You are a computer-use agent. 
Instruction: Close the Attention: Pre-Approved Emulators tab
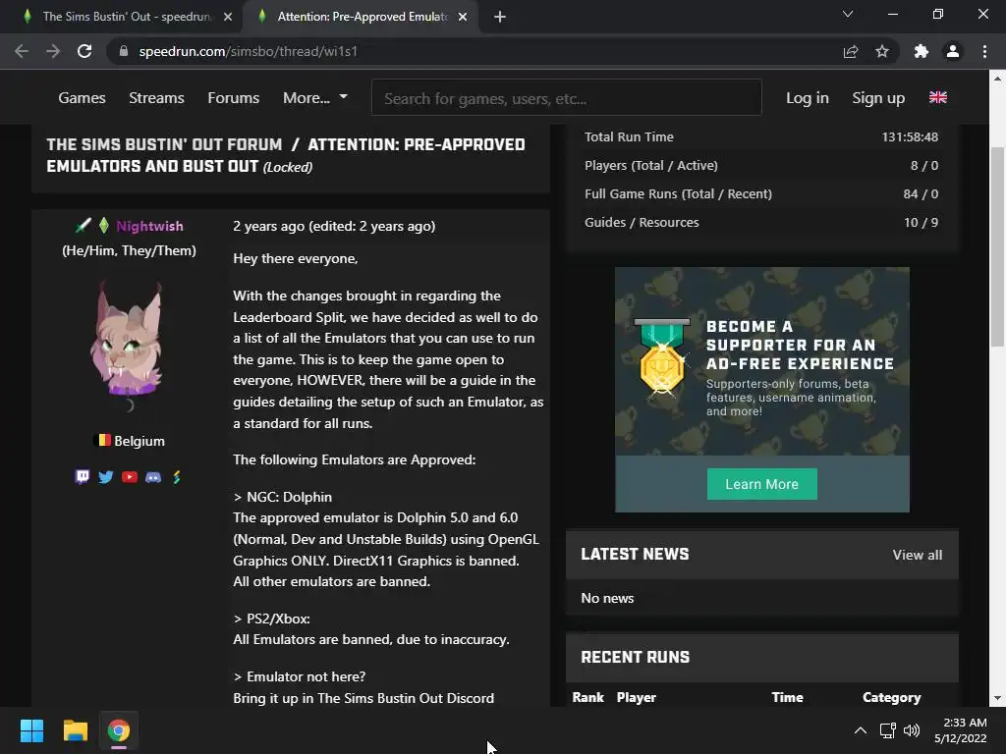(463, 17)
